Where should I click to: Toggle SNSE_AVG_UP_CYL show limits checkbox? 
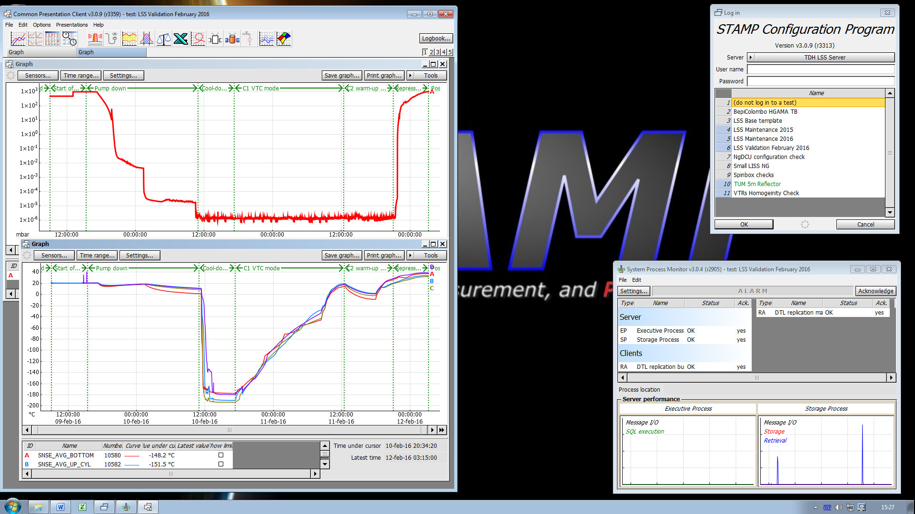pyautogui.click(x=221, y=464)
